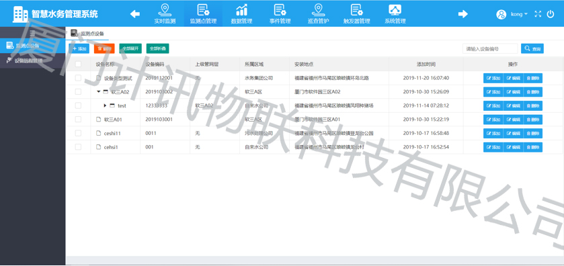Click the timestamp 2019-11-14 07:28:12

click(x=426, y=105)
